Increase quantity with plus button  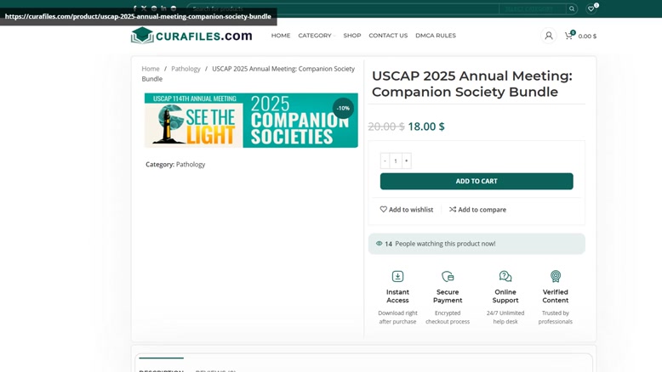[x=407, y=161]
